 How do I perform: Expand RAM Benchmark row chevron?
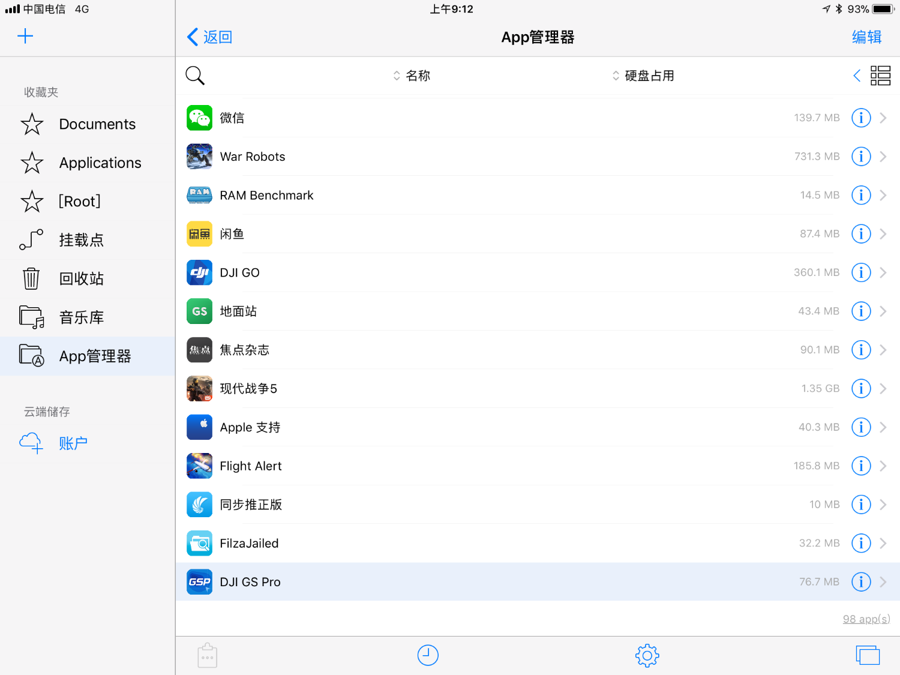[883, 195]
